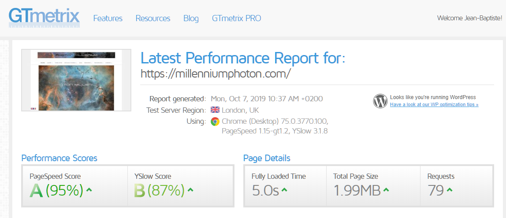Click the Fully Loaded Time label
506x218 pixels.
tap(279, 177)
